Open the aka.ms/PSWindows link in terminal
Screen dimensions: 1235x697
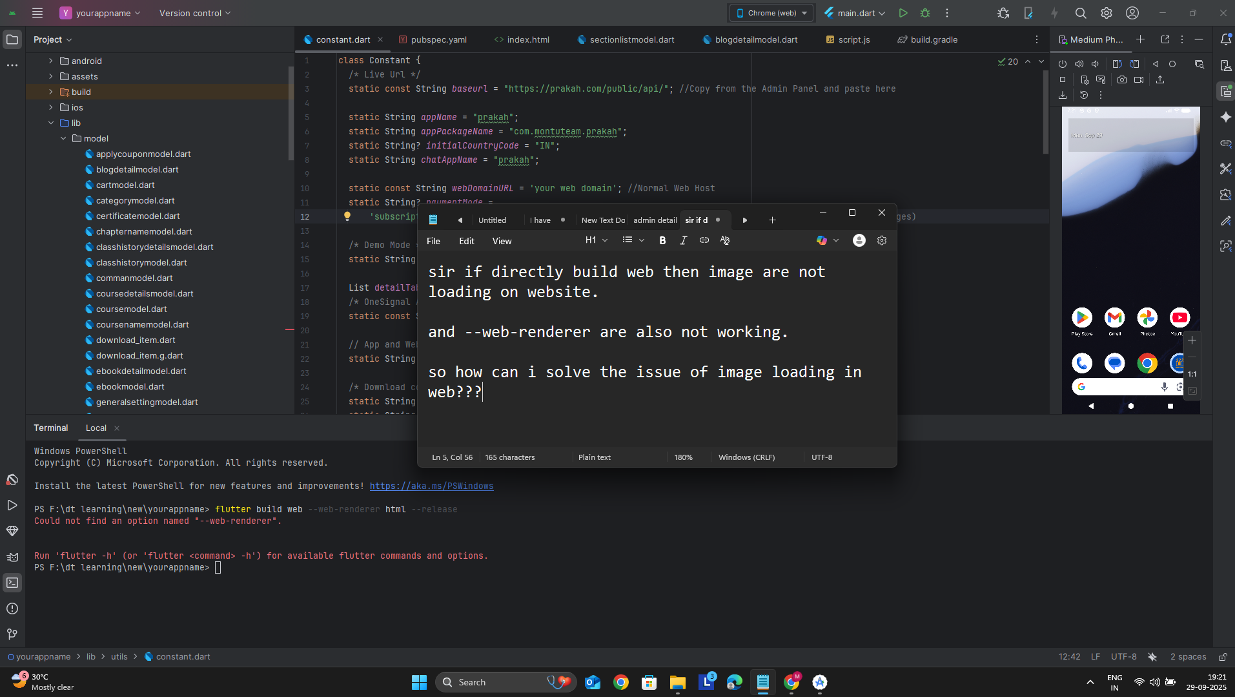pos(431,486)
